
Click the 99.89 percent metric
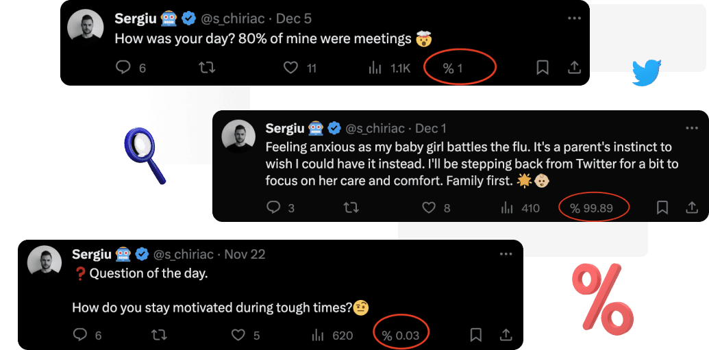593,208
